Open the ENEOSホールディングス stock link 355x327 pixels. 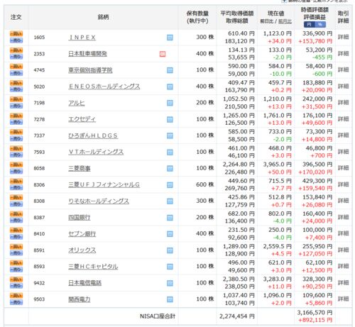tap(104, 87)
